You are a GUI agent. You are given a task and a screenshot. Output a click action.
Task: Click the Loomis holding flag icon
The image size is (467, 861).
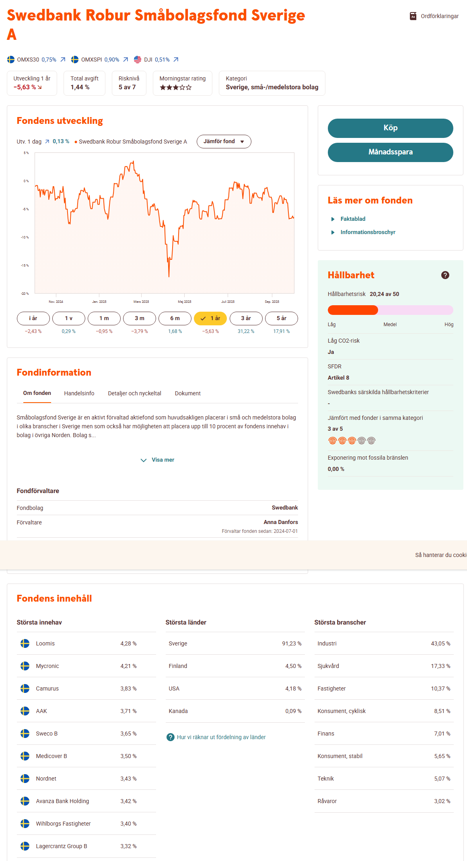point(25,643)
